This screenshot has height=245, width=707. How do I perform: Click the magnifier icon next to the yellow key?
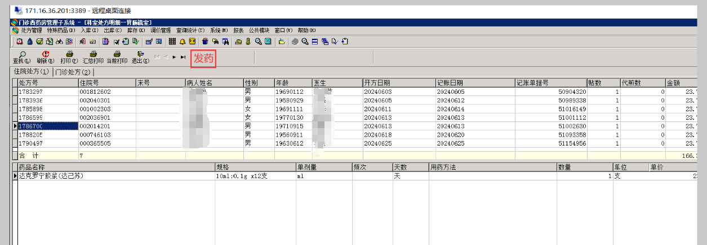257,42
